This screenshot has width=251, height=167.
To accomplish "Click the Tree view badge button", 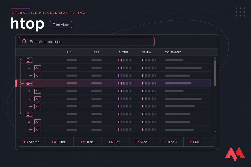I will tap(61, 24).
